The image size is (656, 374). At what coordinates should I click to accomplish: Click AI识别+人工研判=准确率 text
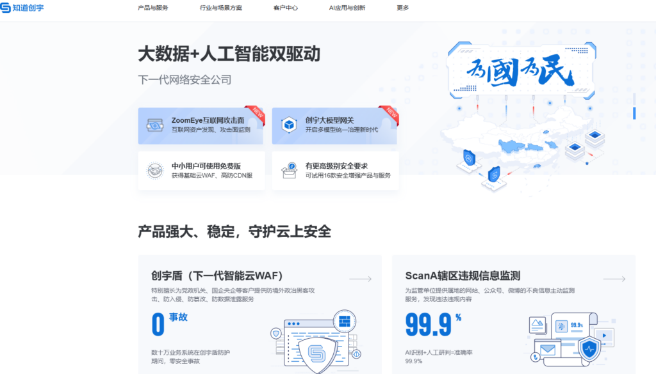[438, 352]
